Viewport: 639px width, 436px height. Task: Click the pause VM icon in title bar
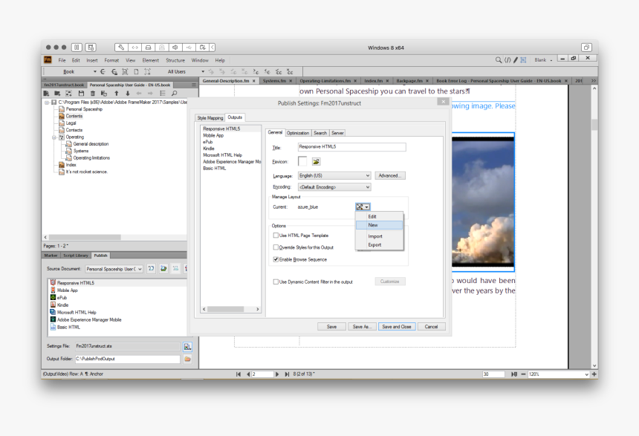click(x=77, y=48)
